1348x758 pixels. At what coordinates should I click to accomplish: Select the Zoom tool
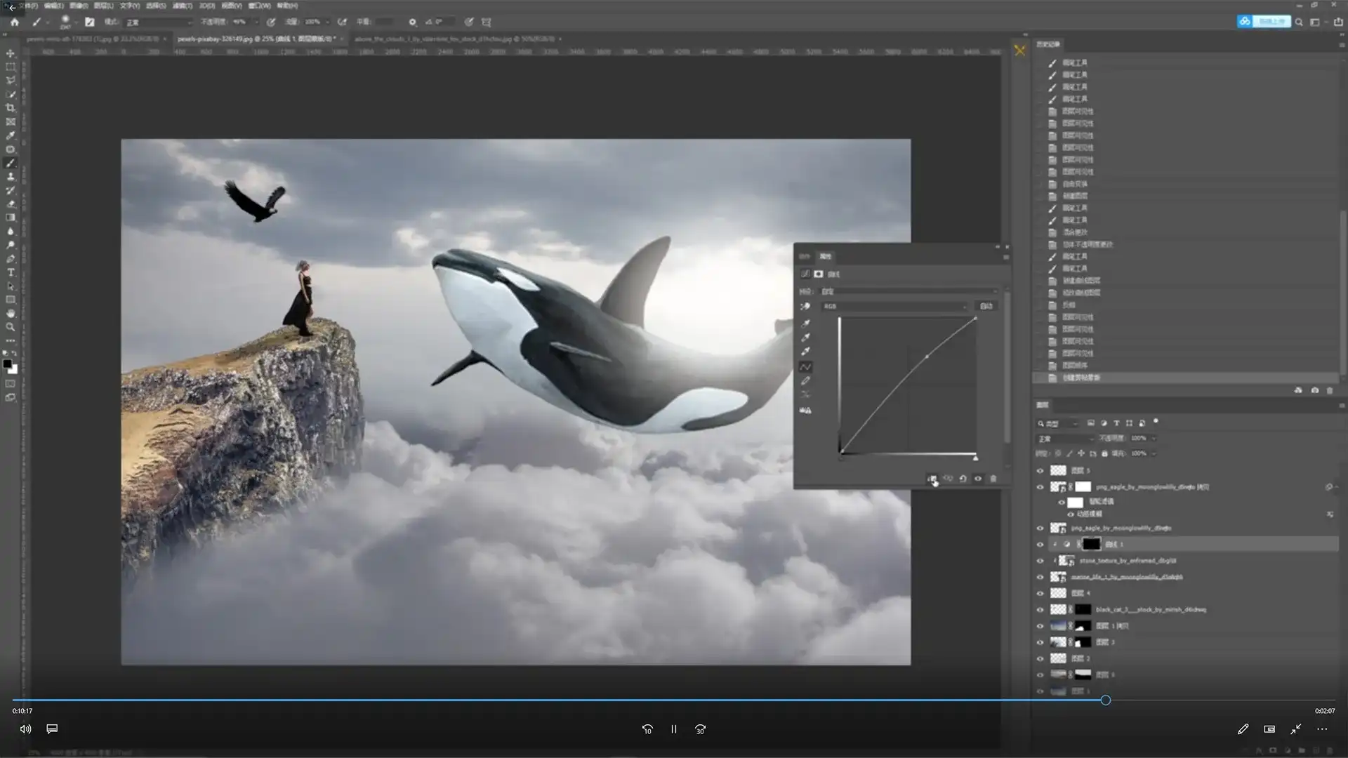click(11, 327)
